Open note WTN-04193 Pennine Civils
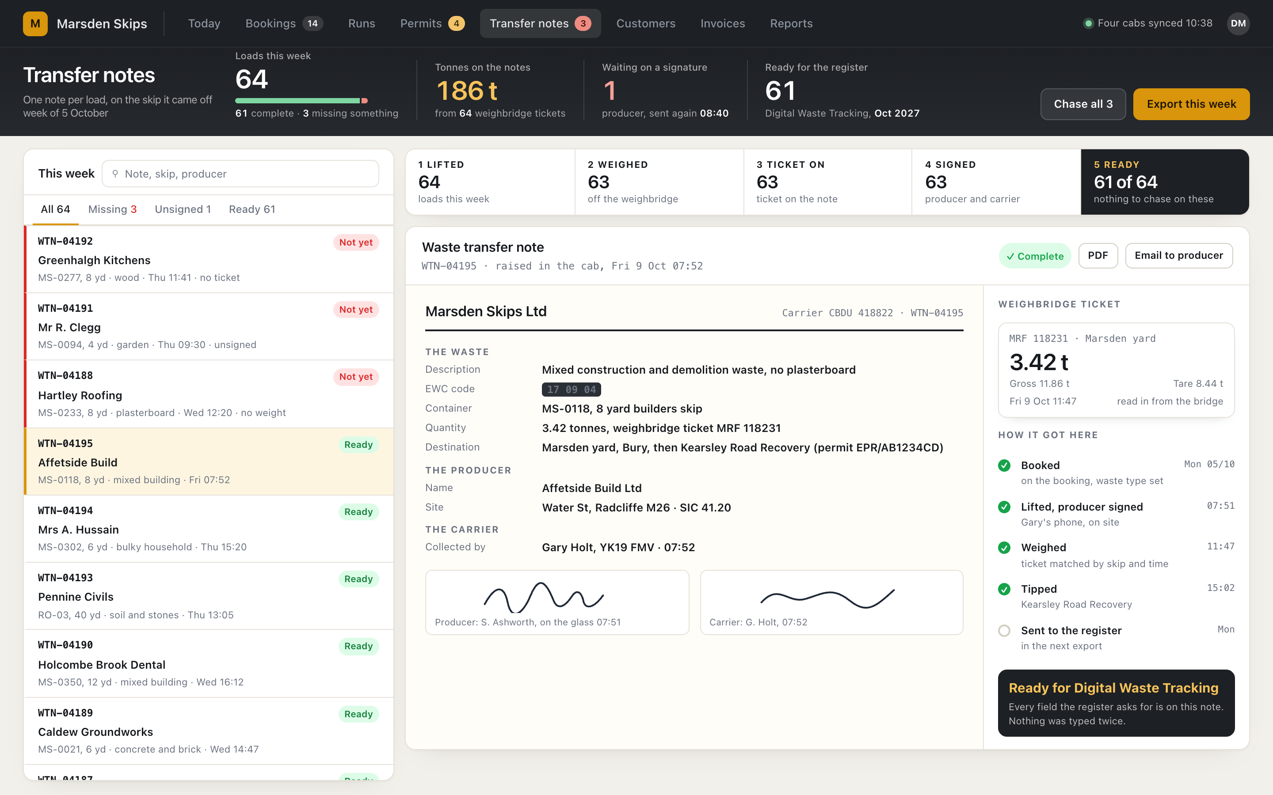Viewport: 1273px width, 795px height. tap(209, 596)
